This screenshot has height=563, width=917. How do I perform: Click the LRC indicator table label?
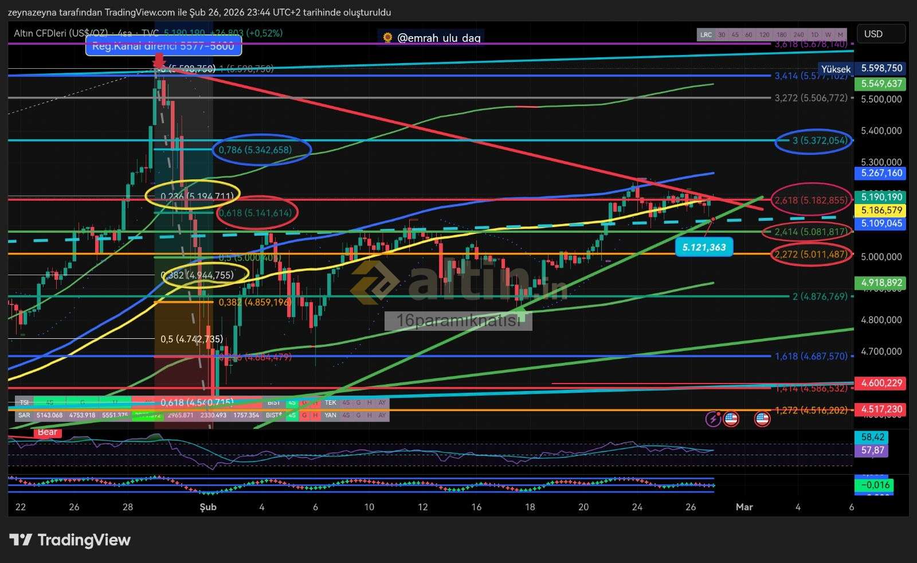point(706,35)
